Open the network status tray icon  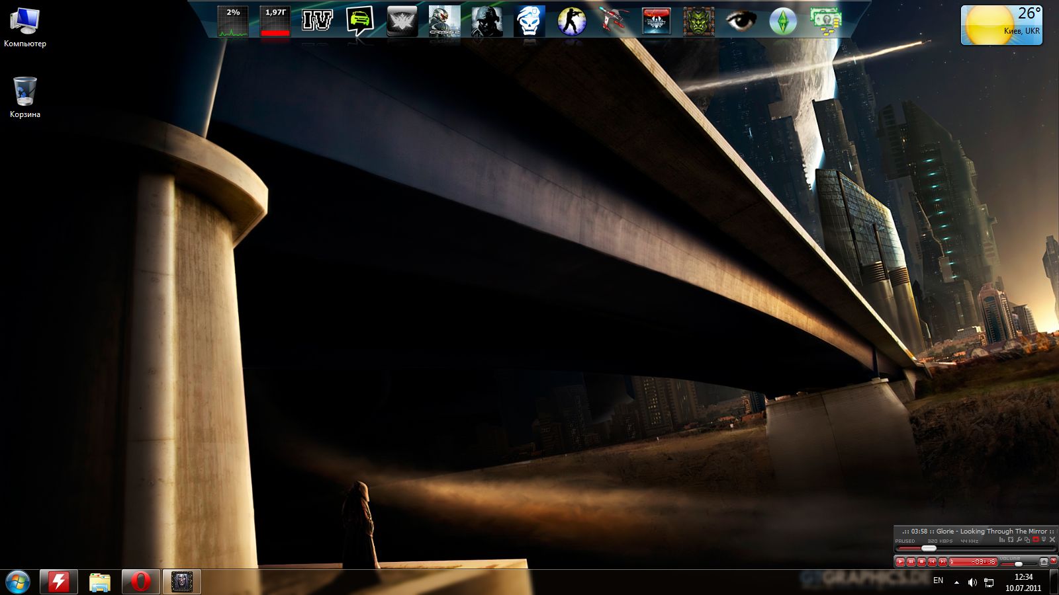coord(989,582)
